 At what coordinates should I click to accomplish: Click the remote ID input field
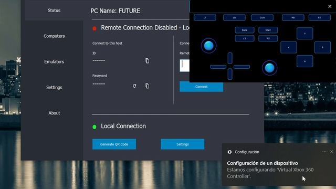coord(184,66)
